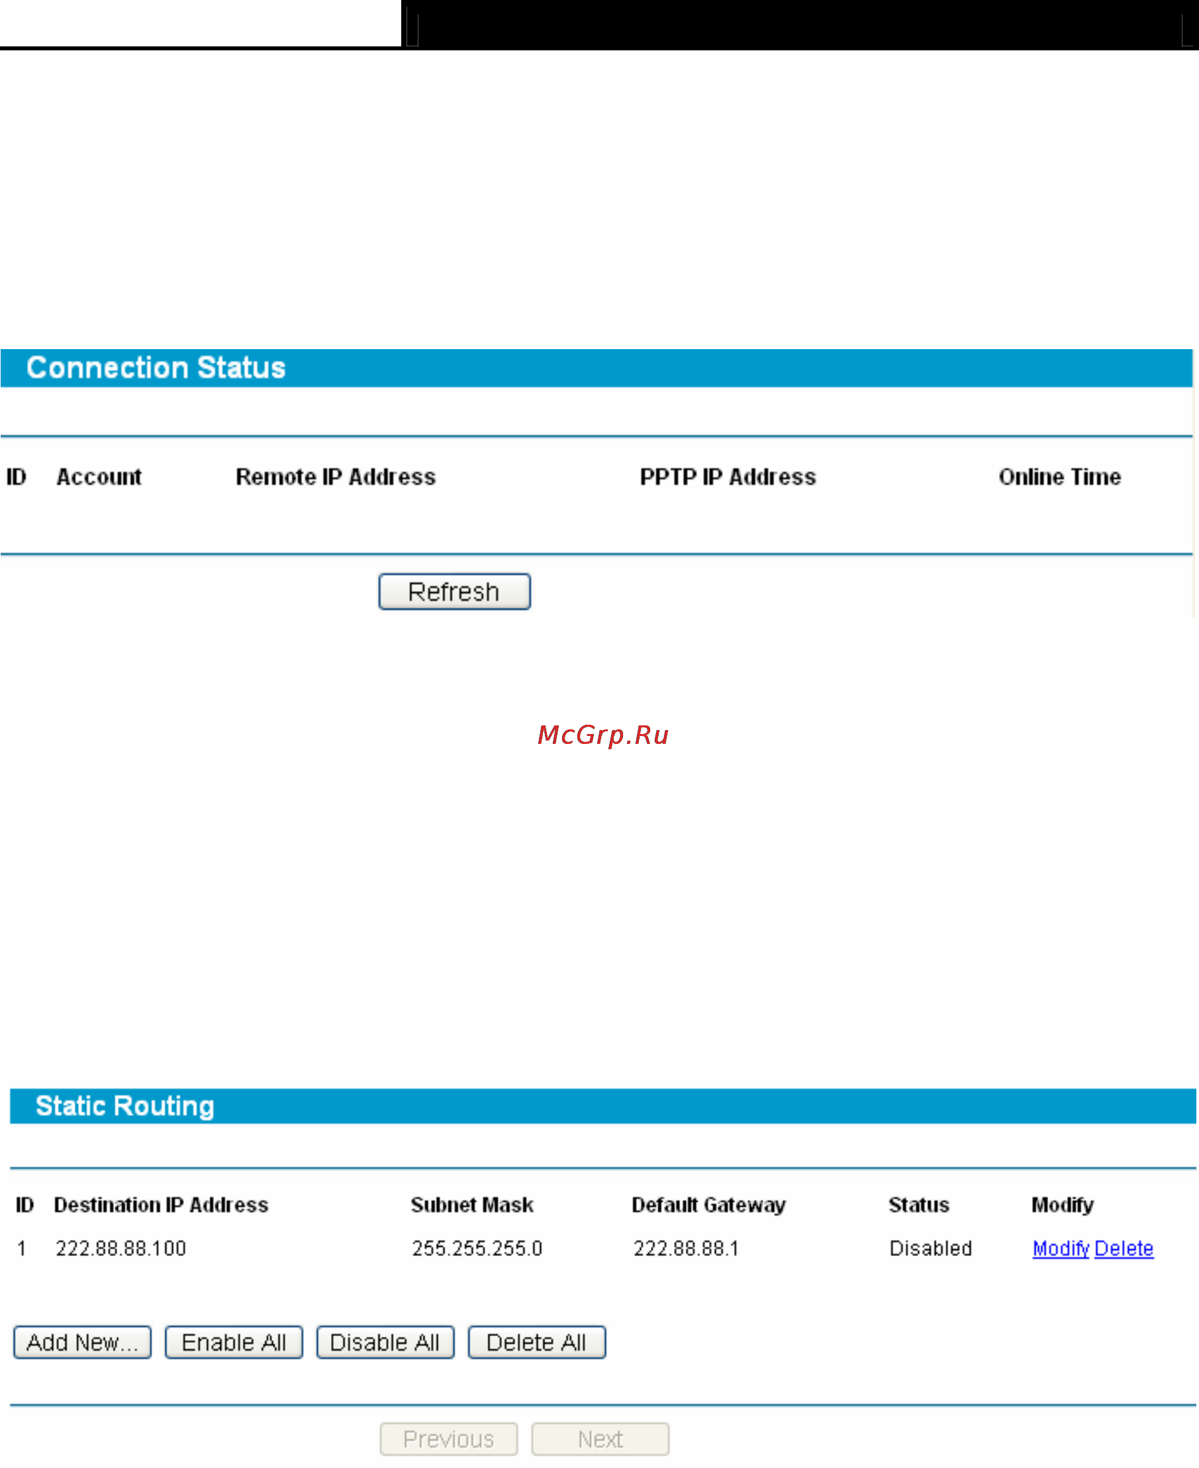Click the Next page button

click(x=600, y=1439)
